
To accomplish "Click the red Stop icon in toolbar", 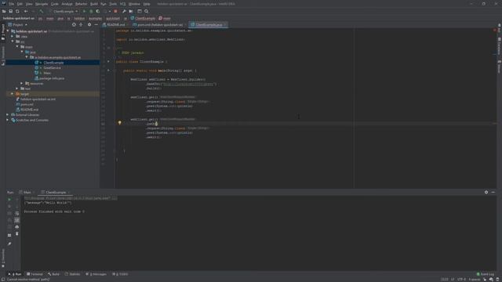I will tap(115, 11).
